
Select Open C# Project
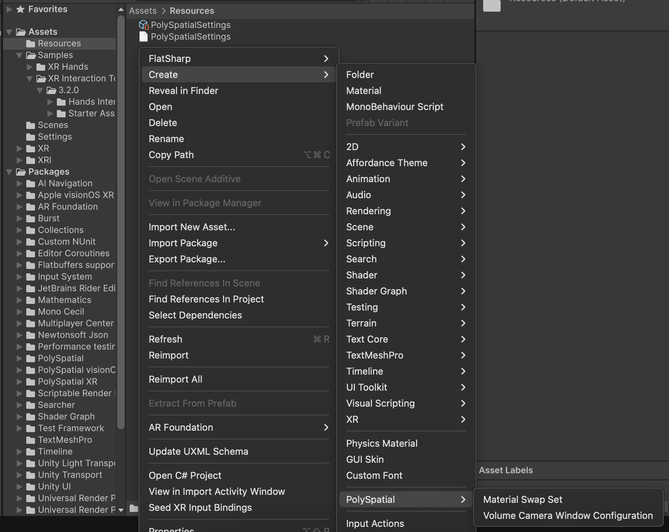click(239, 476)
